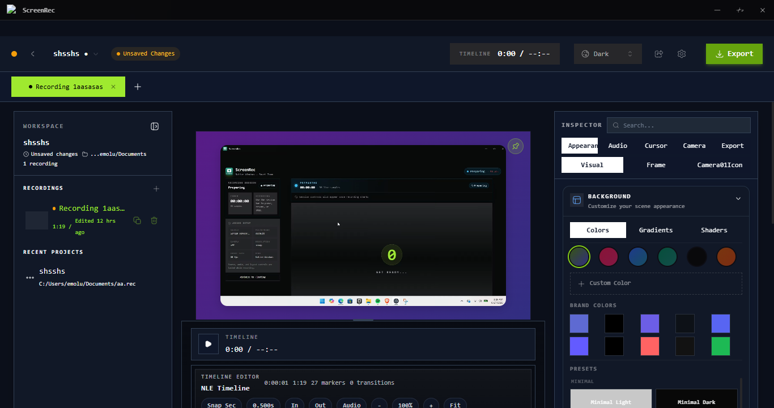
Task: Open the settings gear icon
Action: pyautogui.click(x=682, y=54)
